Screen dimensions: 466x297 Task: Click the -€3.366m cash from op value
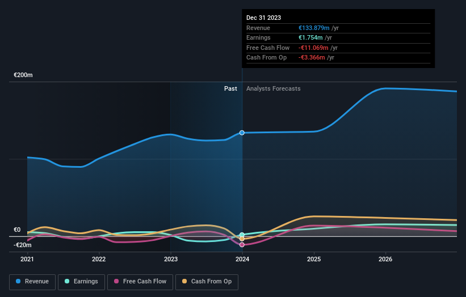pos(312,58)
